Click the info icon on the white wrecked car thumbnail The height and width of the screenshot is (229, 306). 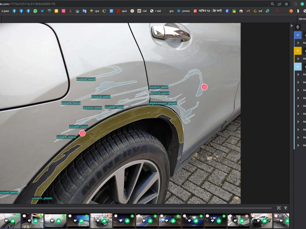[x=253, y=216]
